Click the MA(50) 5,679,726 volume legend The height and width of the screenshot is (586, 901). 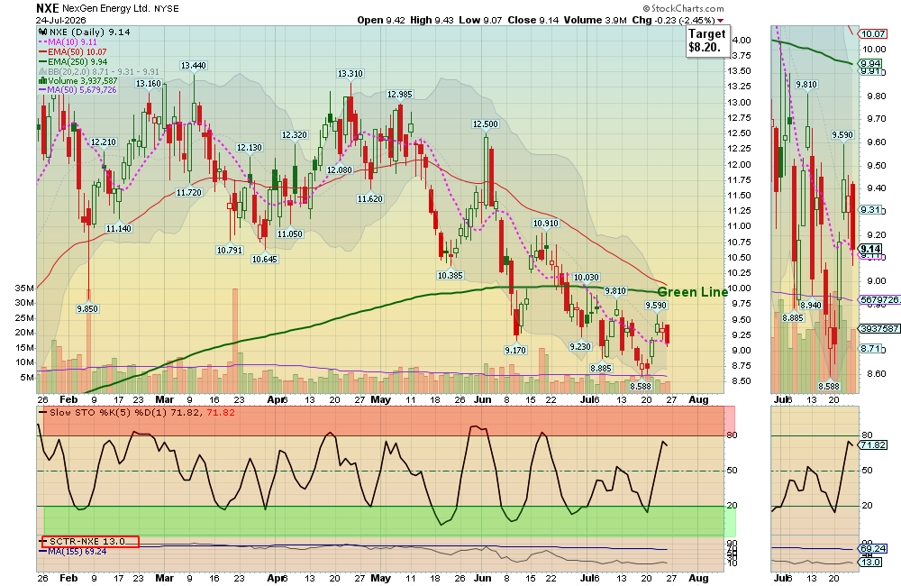coord(77,90)
